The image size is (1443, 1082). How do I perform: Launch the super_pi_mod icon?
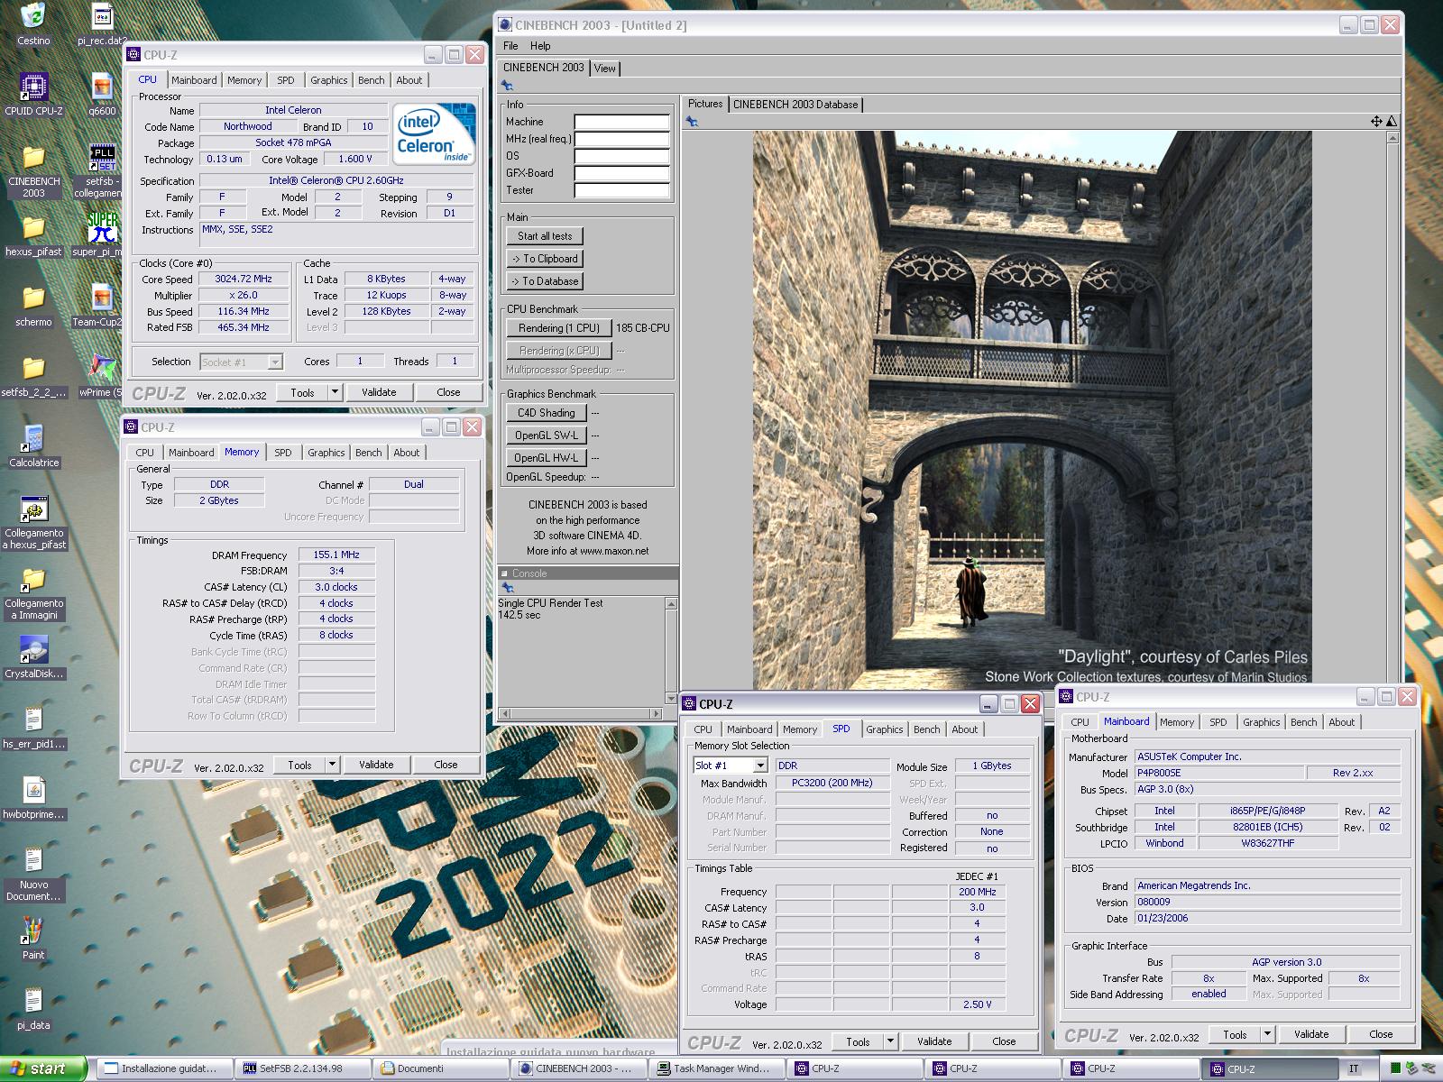pos(102,228)
